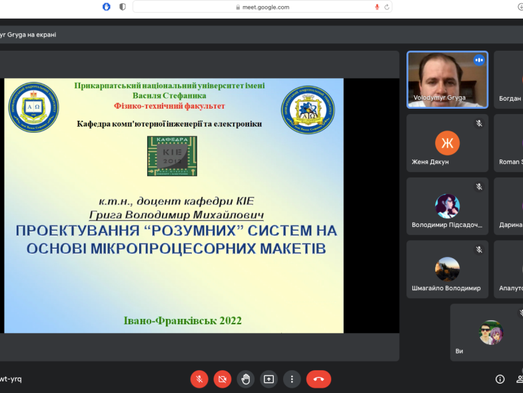Click the blue extension icon in Safari toolbar

coord(107,7)
